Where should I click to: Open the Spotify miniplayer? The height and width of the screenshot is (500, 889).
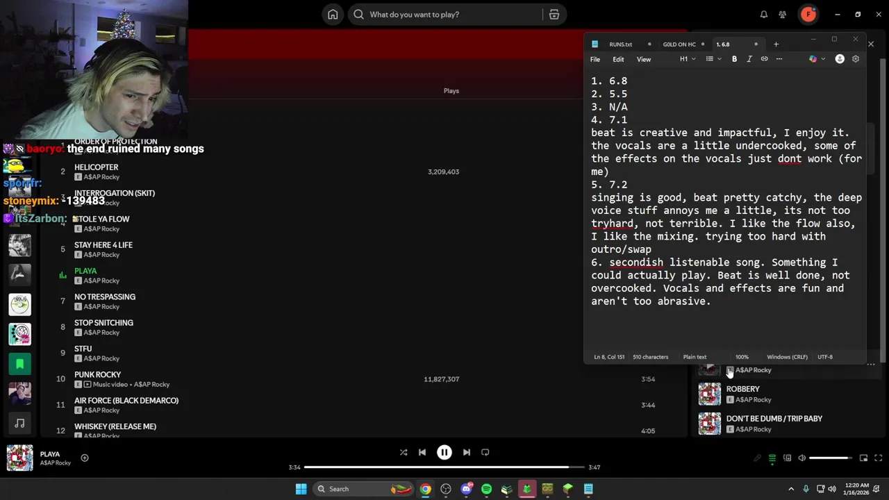[x=863, y=458]
